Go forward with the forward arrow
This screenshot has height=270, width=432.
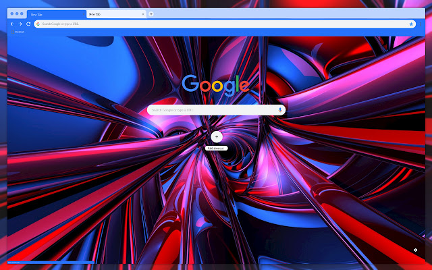20,24
